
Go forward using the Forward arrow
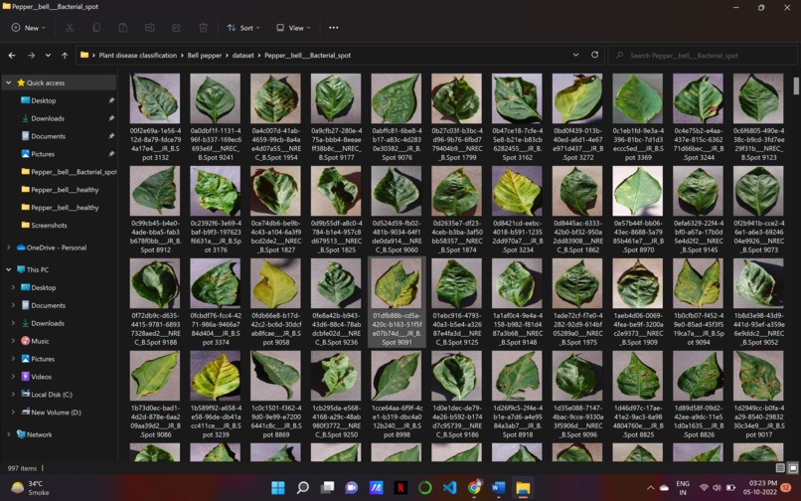pyautogui.click(x=31, y=56)
